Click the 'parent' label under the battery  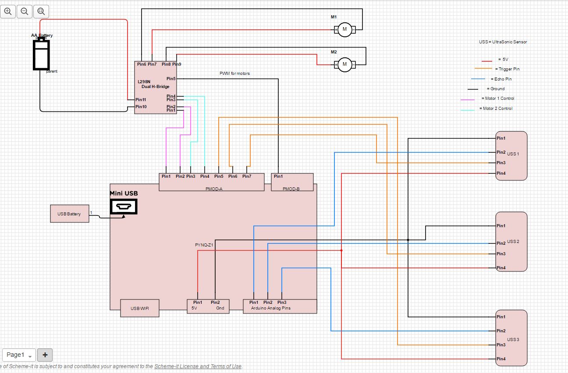(52, 71)
